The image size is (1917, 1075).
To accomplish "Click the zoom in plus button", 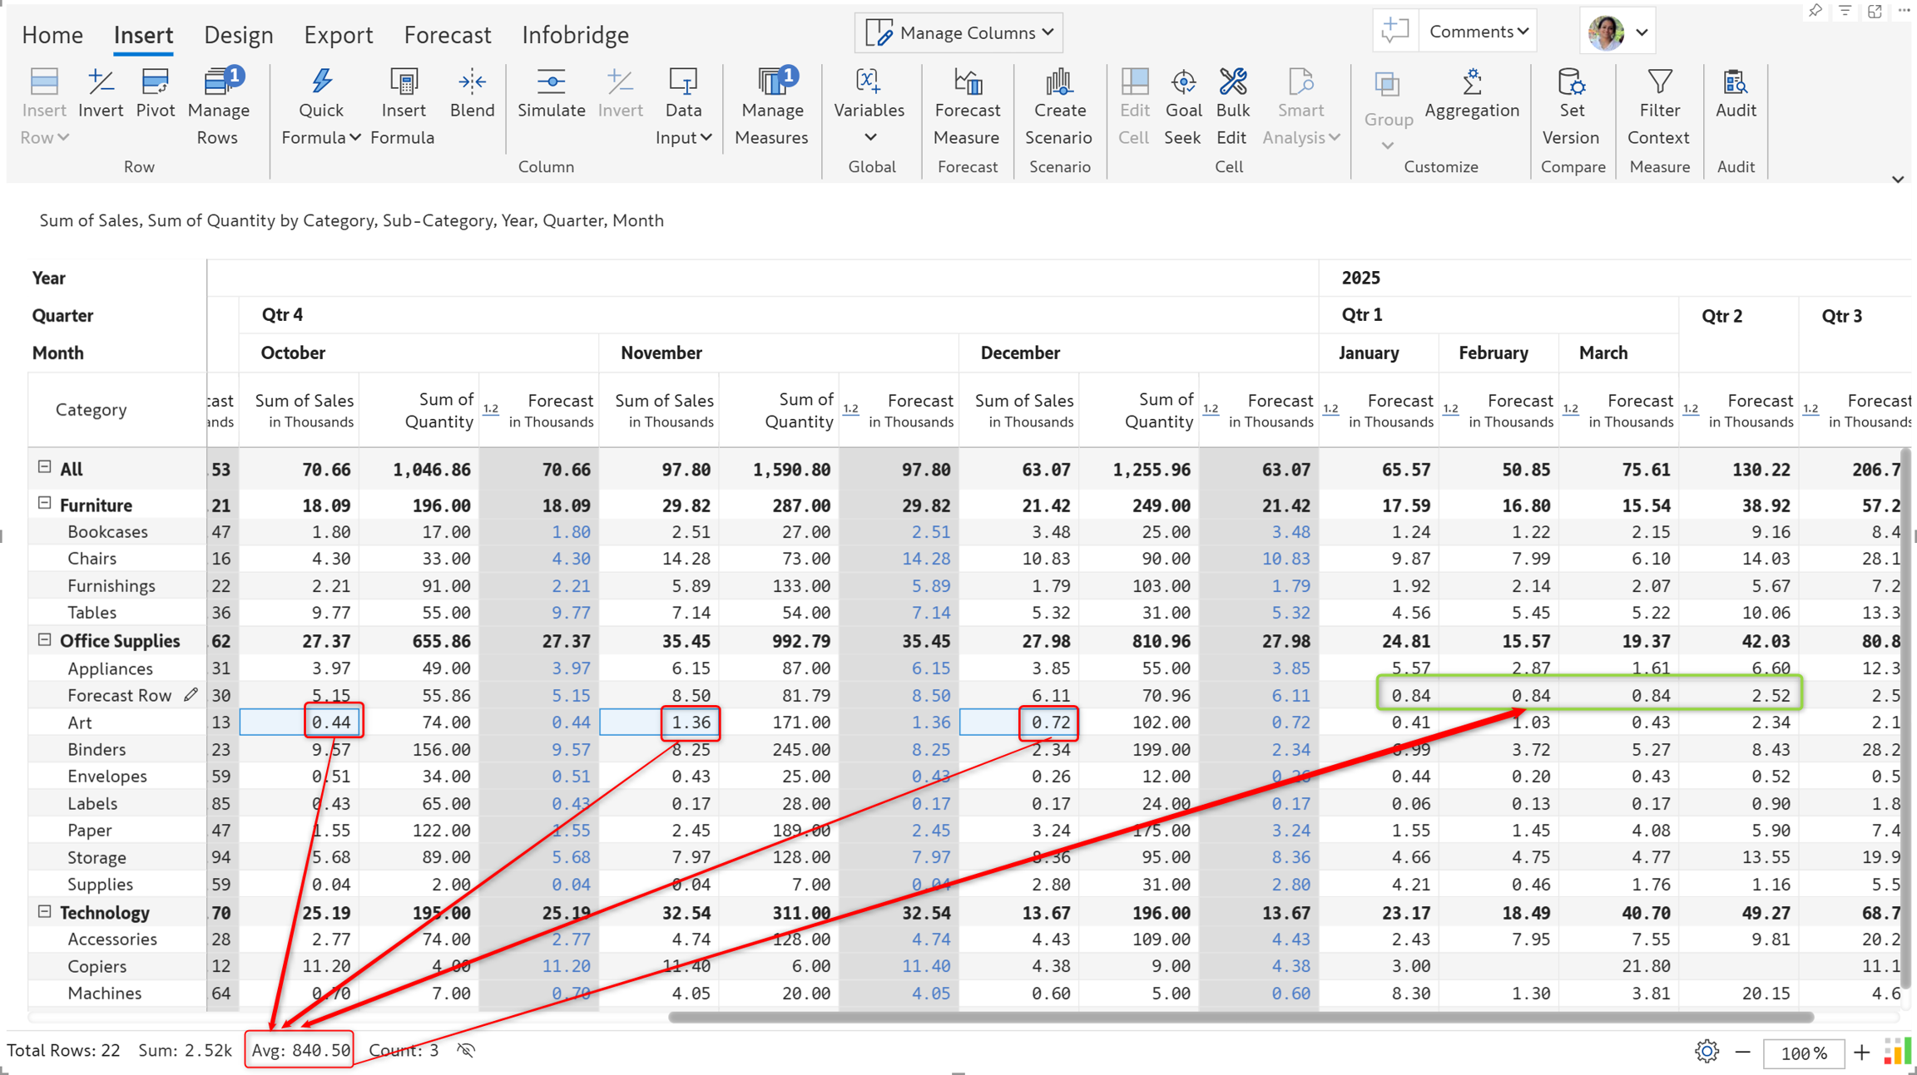I will tap(1861, 1052).
